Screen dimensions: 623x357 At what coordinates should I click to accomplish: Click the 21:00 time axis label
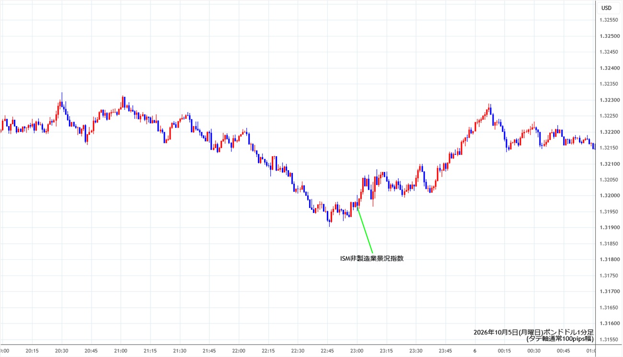point(121,351)
